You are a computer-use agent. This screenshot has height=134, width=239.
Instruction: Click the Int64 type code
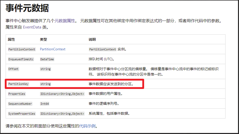tap(44, 104)
